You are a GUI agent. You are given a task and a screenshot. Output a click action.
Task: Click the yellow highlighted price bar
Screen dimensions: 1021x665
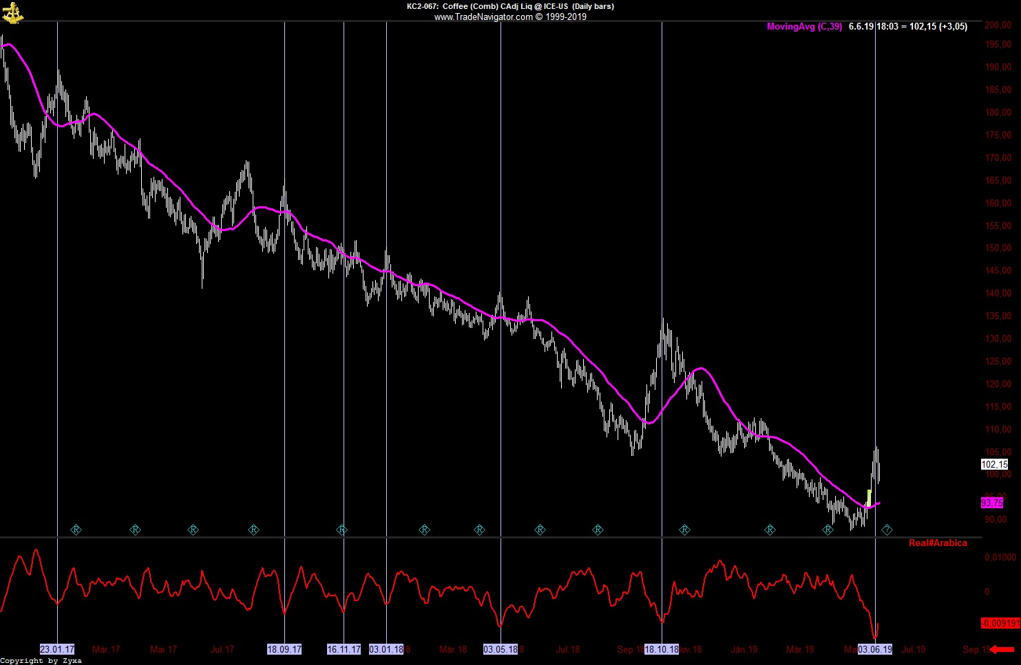(x=869, y=498)
